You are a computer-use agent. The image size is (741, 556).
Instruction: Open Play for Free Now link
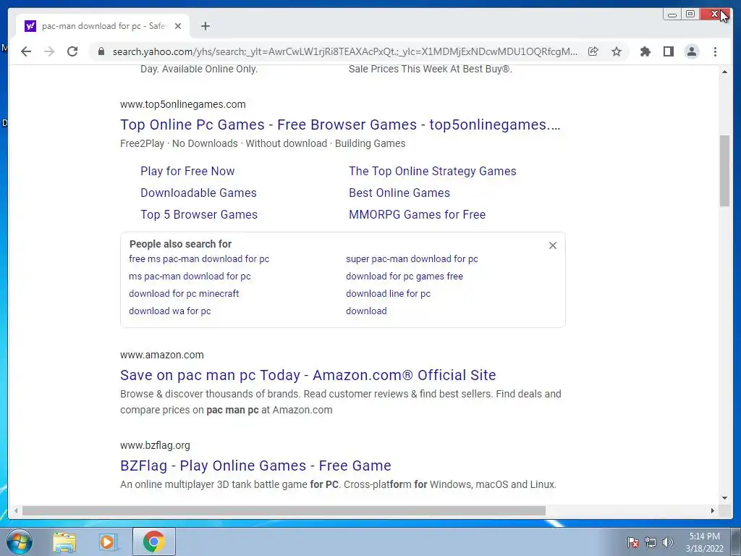(x=187, y=171)
